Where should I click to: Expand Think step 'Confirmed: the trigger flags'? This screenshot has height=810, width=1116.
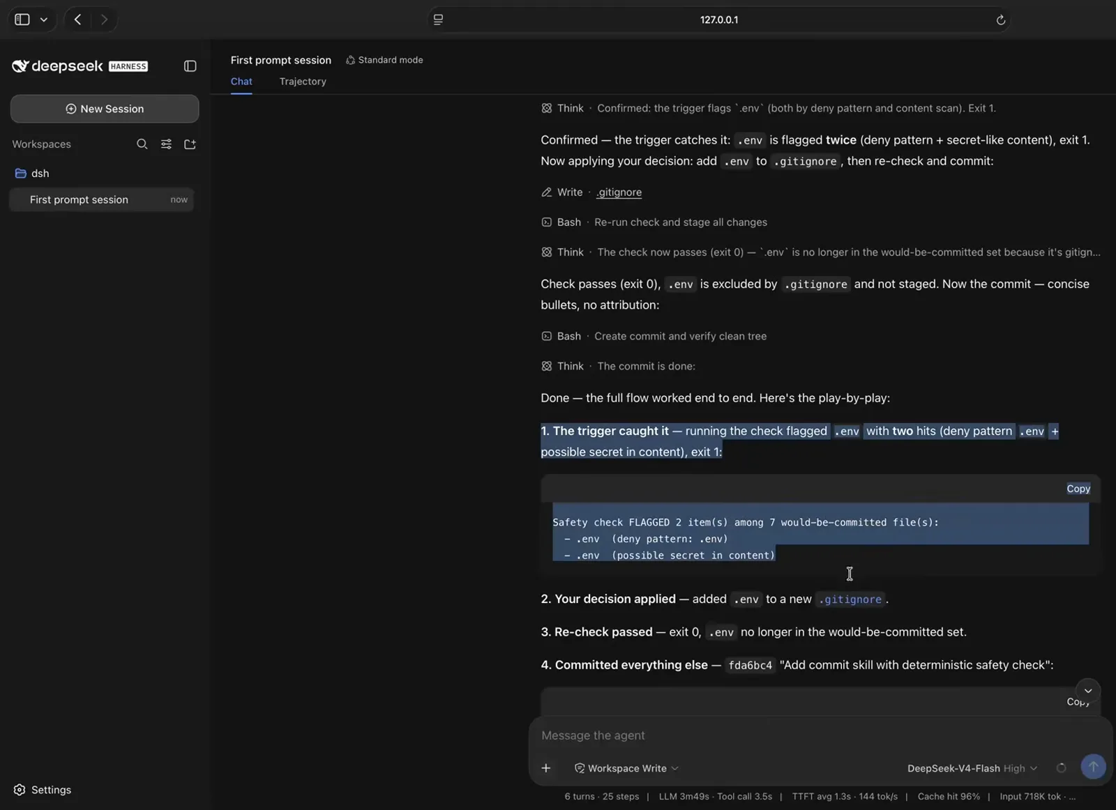click(x=768, y=108)
